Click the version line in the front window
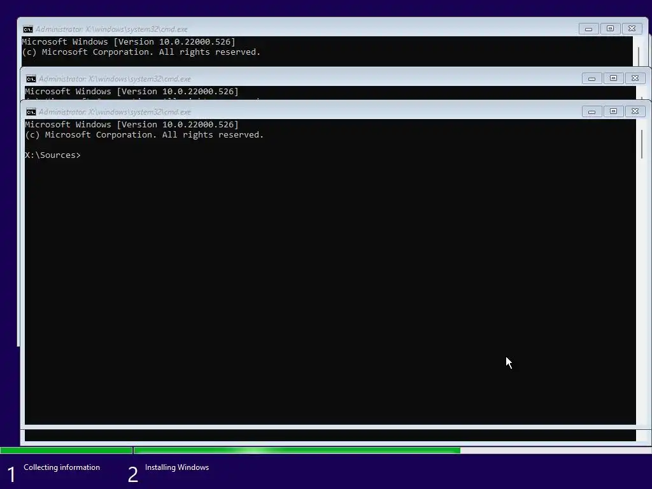 point(132,124)
